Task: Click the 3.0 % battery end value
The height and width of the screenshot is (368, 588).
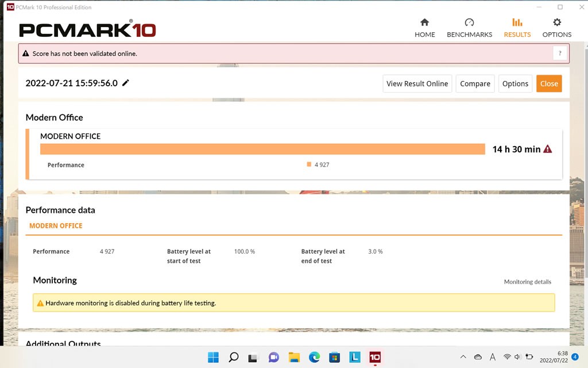Action: 376,251
